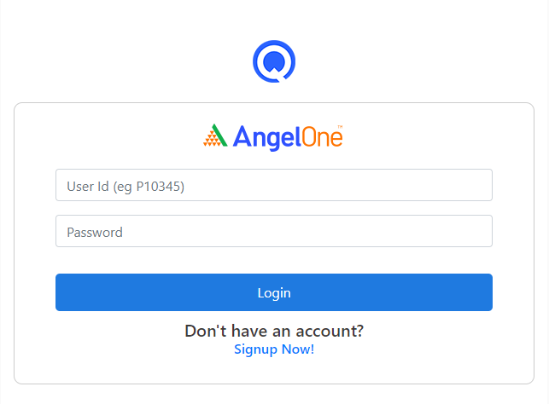Click the orange triangles cluster in emblem
549x404 pixels.
pyautogui.click(x=213, y=139)
